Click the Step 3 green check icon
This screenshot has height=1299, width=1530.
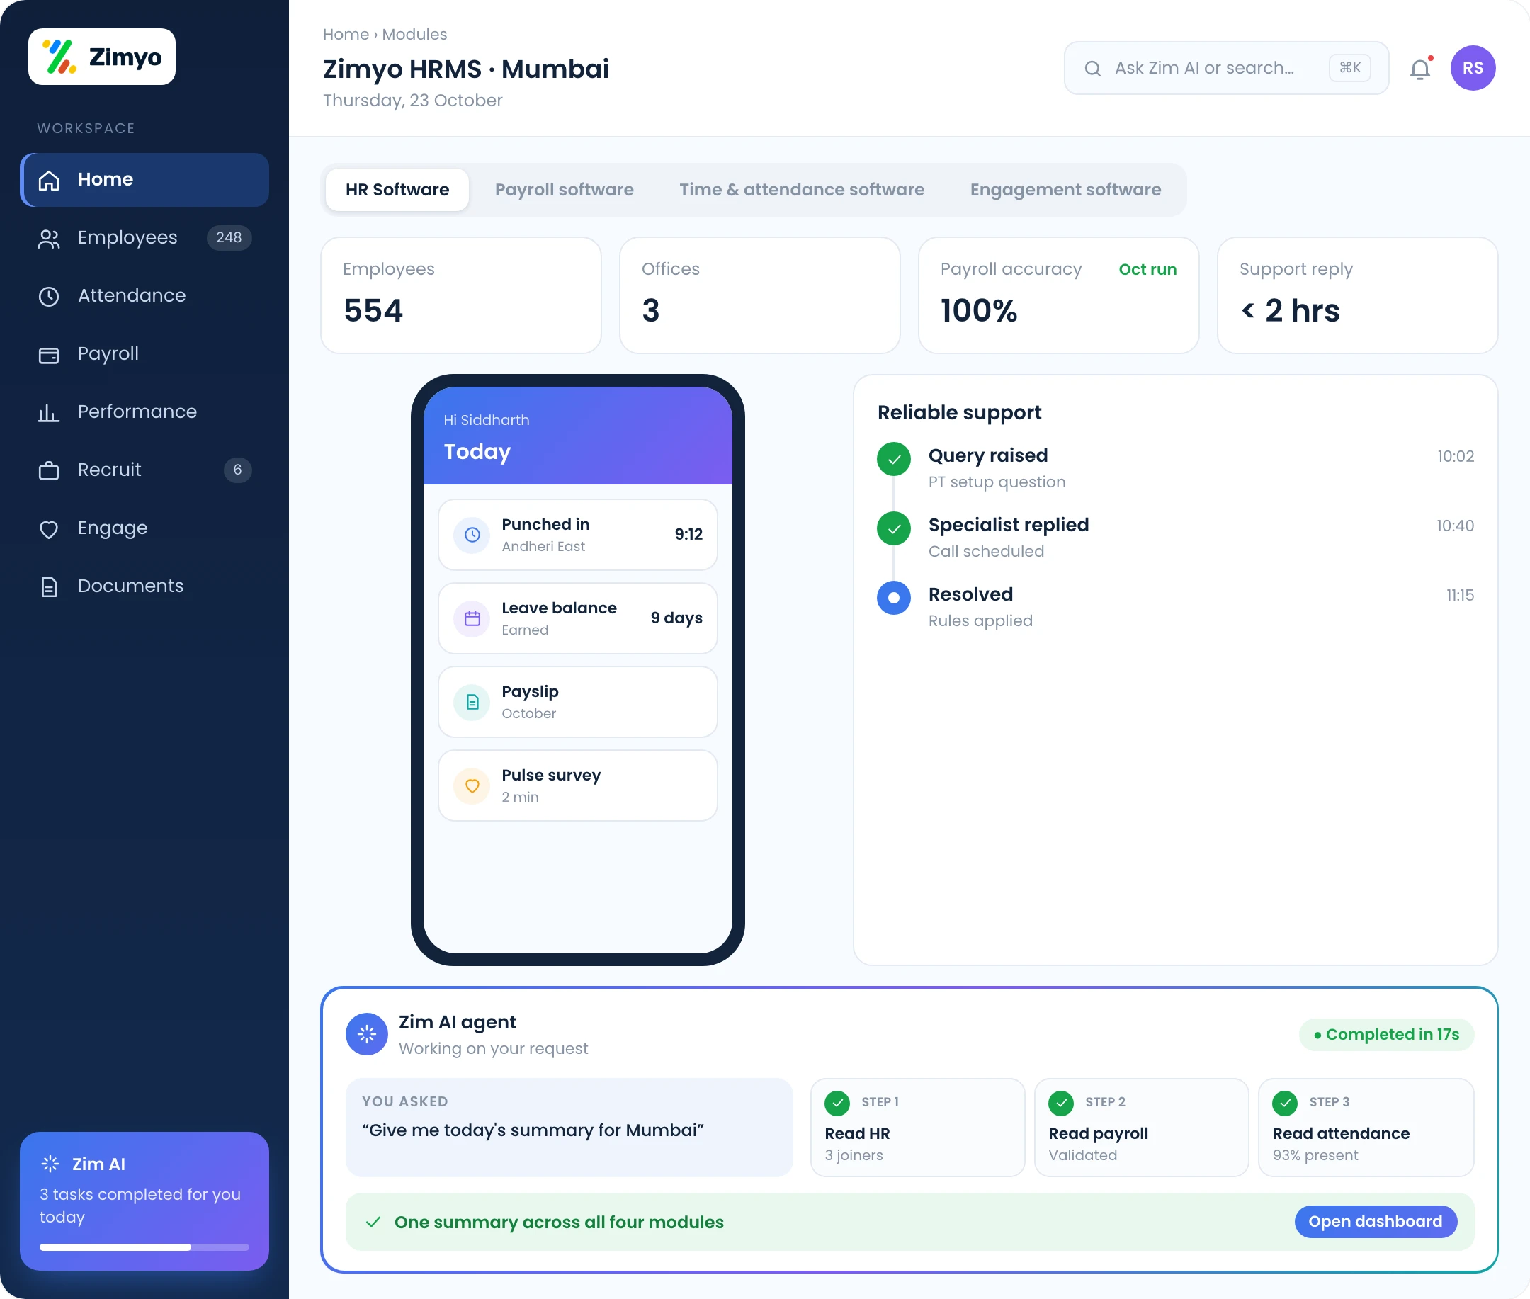[1285, 1102]
